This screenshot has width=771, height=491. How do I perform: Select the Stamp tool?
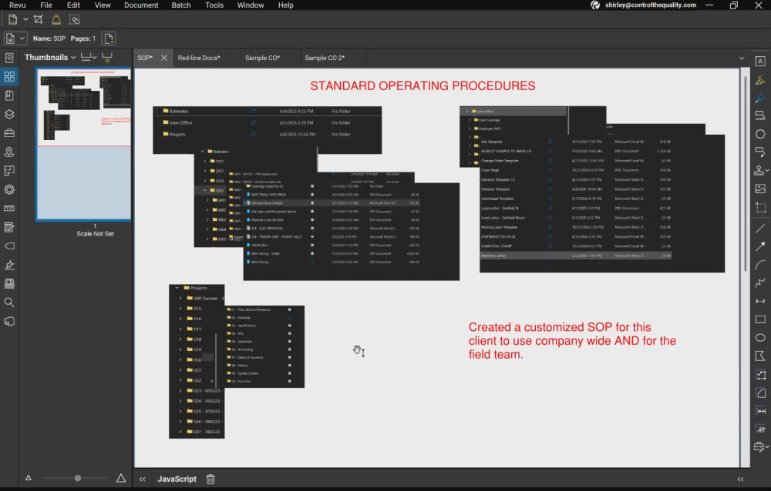tap(759, 170)
